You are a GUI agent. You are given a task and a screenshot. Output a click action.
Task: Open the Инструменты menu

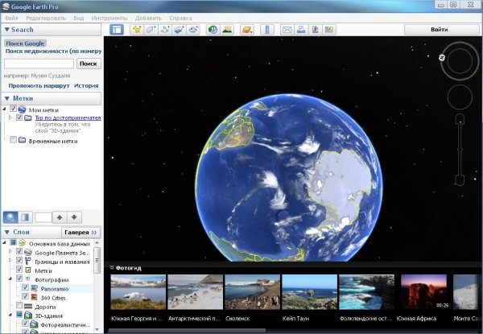[x=109, y=19]
